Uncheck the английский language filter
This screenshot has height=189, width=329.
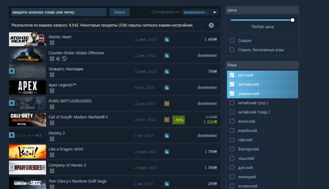click(x=232, y=84)
